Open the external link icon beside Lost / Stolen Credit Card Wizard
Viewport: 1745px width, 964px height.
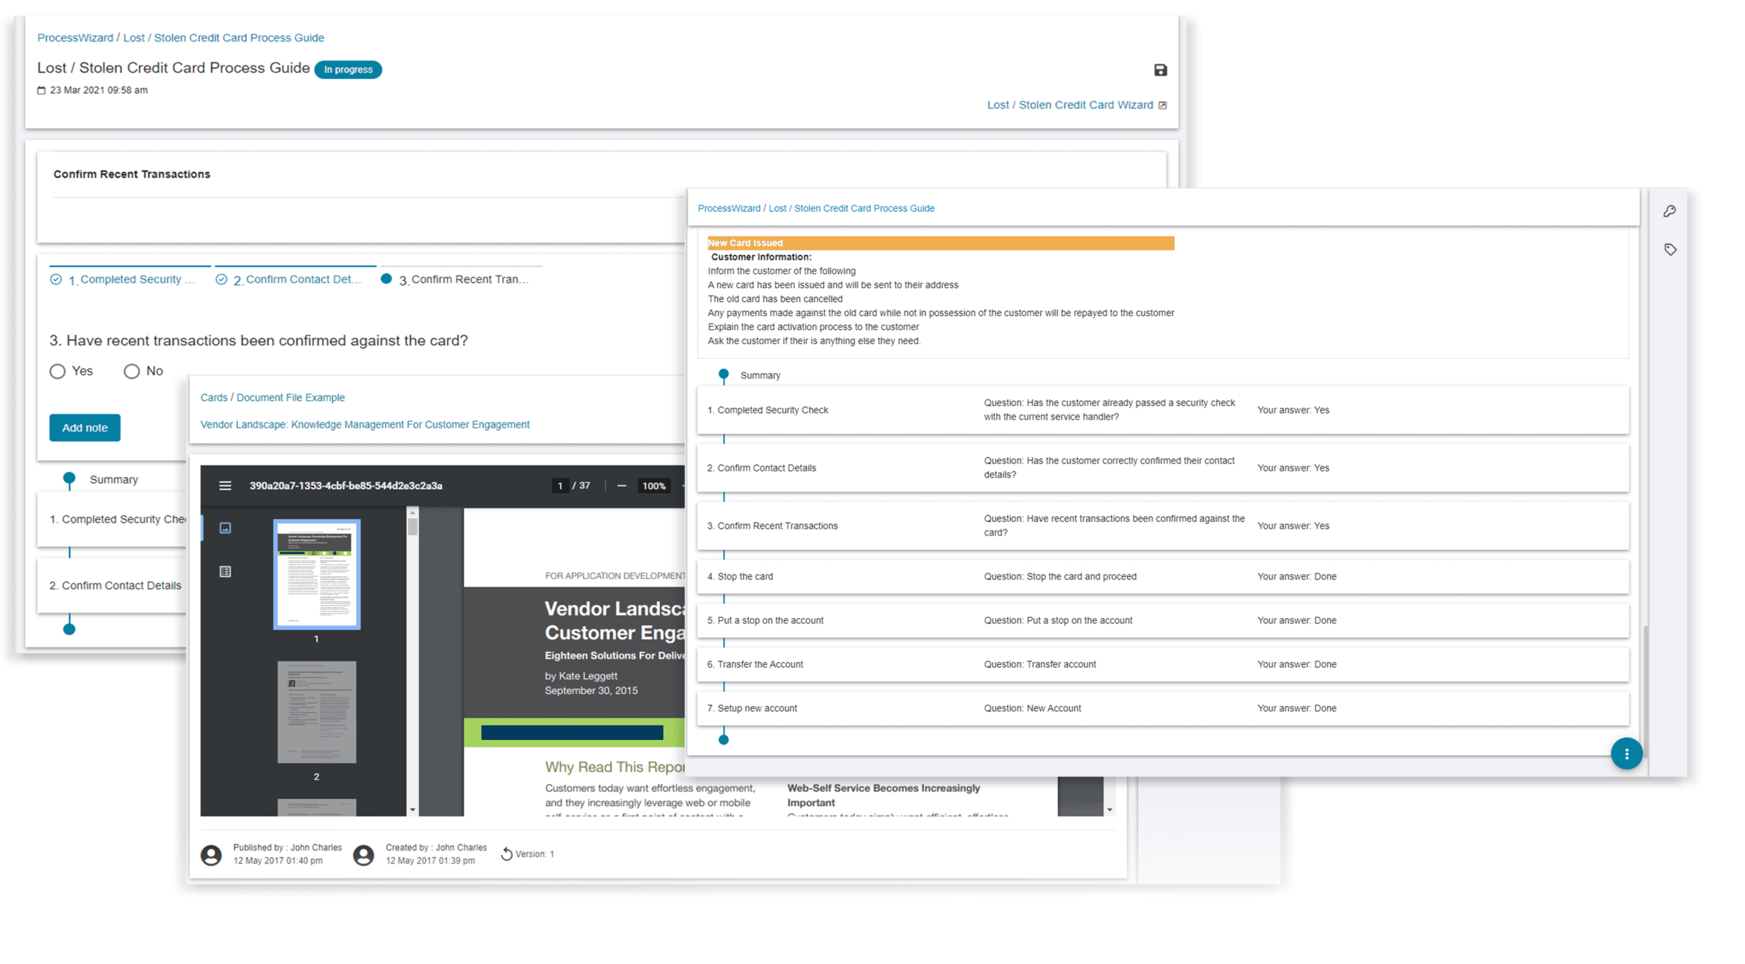pyautogui.click(x=1163, y=105)
